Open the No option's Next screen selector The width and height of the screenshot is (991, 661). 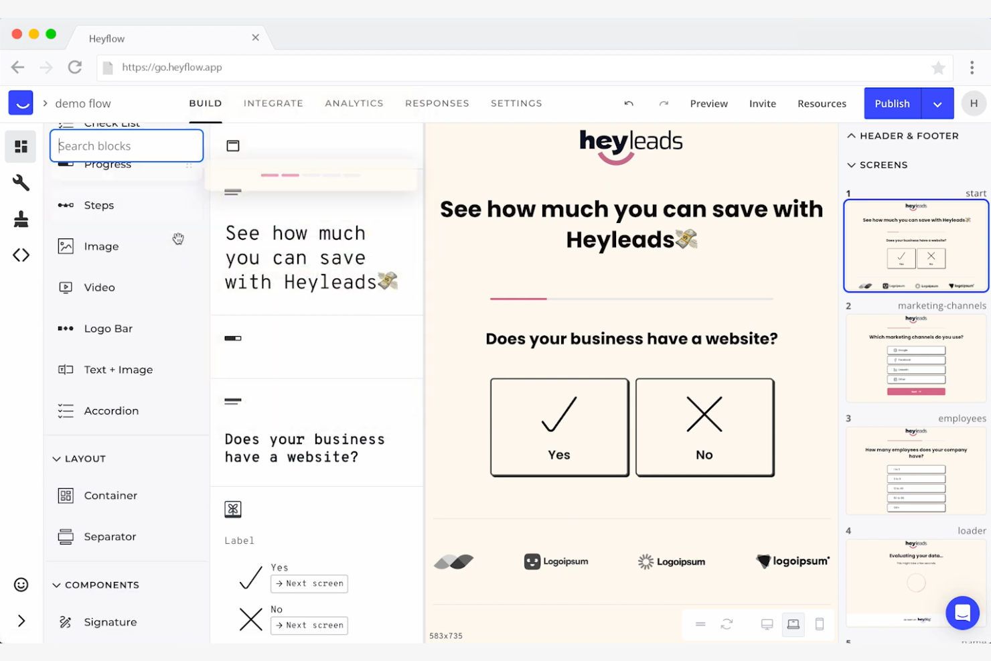(x=309, y=626)
